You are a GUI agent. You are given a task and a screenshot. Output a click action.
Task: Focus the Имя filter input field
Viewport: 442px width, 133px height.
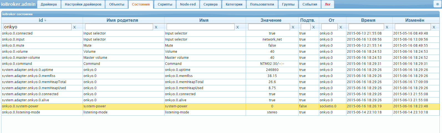pyautogui.click(x=200, y=27)
